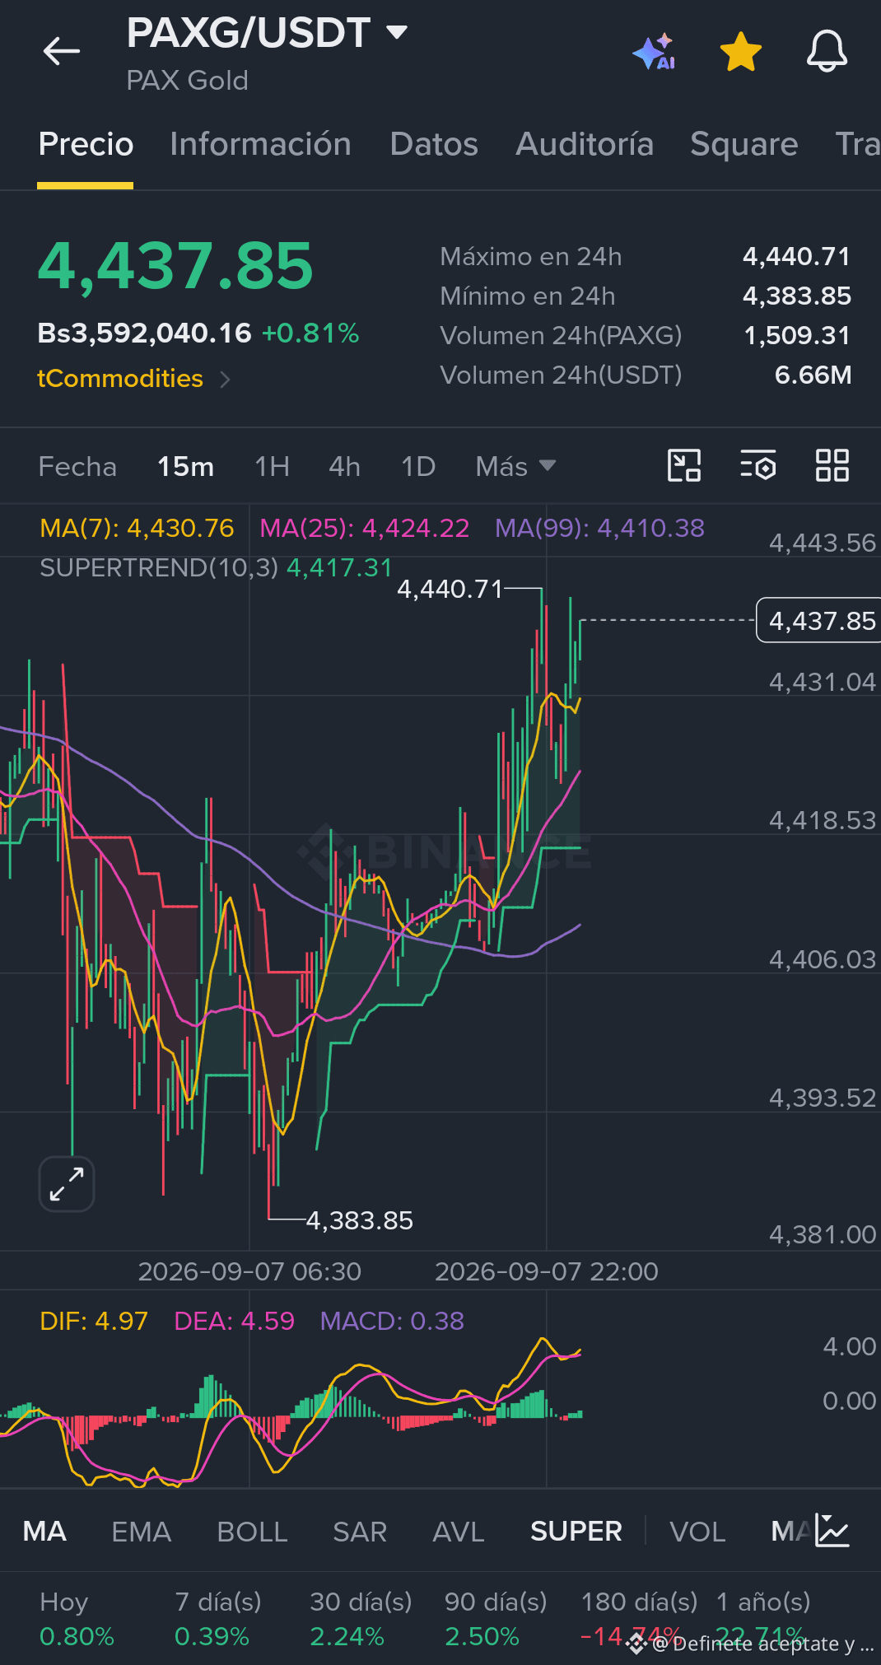
Task: Enable the VOL sub-indicator
Action: pos(697,1532)
